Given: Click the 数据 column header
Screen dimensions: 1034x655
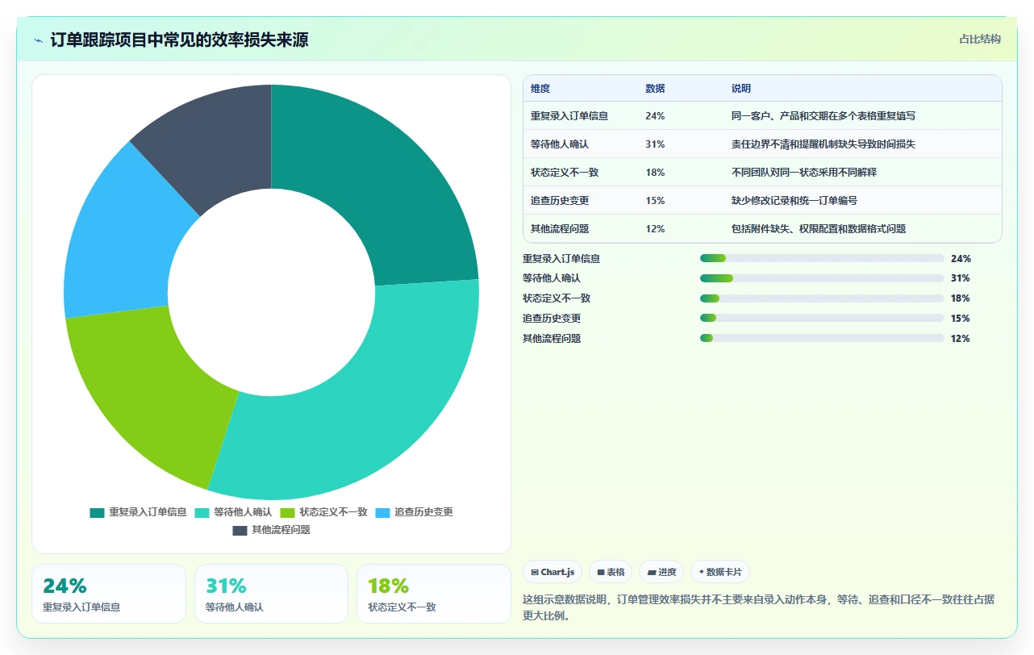Looking at the screenshot, I should (655, 89).
